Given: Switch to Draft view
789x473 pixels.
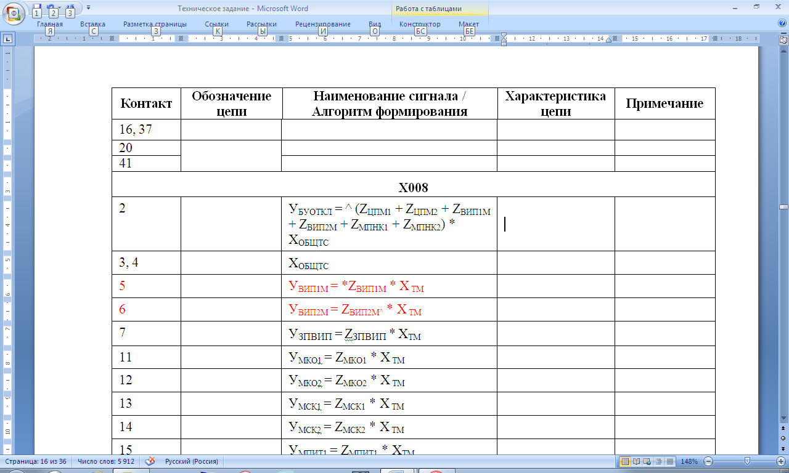Looking at the screenshot, I should pyautogui.click(x=669, y=461).
